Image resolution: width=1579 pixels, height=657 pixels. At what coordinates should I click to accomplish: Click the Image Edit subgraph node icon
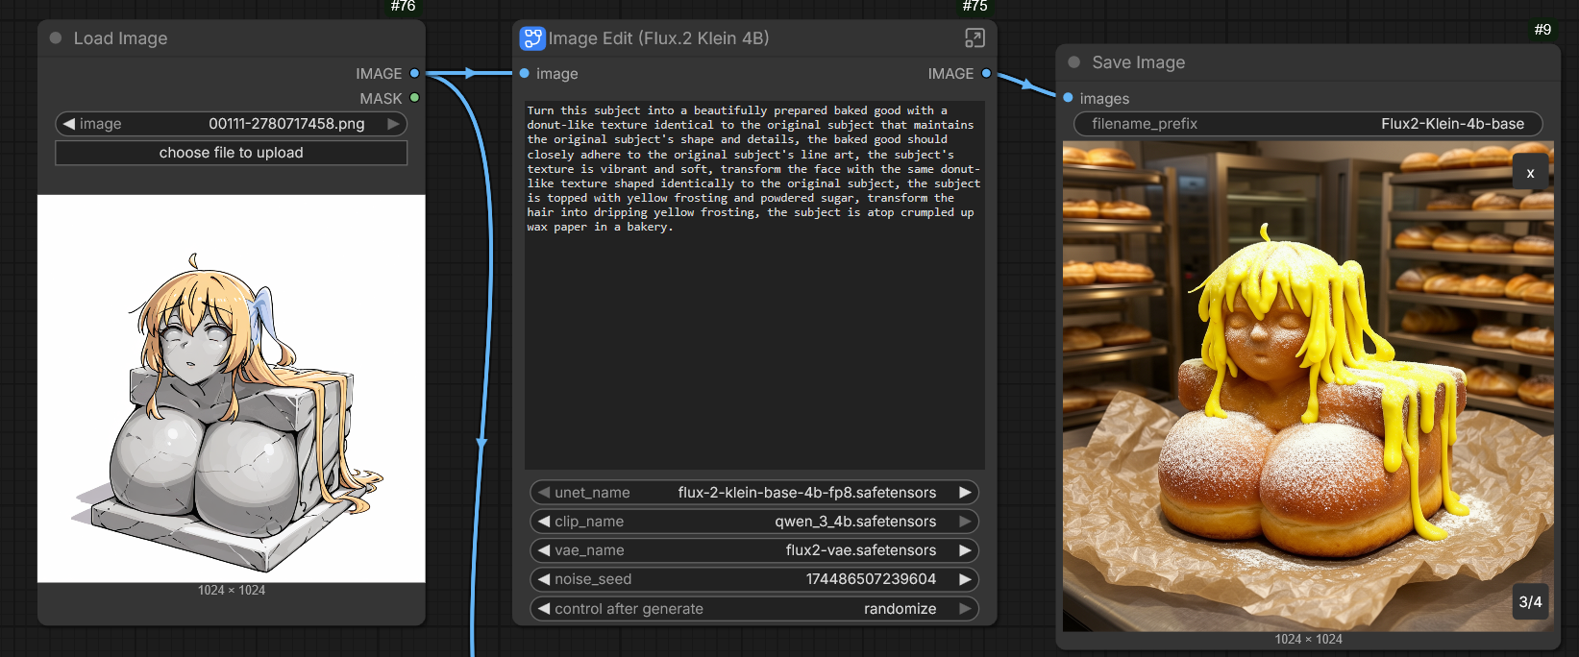(532, 38)
